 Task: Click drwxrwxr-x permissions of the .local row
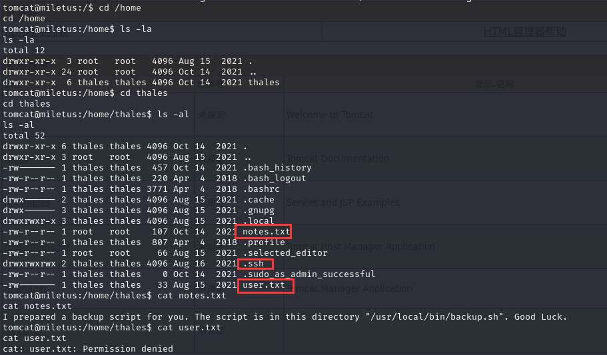29,221
